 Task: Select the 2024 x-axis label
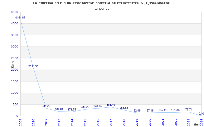[201, 122]
